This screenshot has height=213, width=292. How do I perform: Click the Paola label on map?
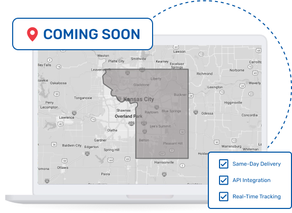click(105, 174)
